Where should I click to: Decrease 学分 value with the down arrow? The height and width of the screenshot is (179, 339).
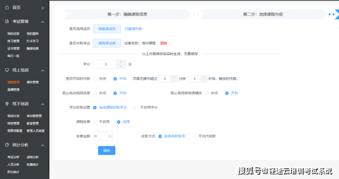[121, 66]
